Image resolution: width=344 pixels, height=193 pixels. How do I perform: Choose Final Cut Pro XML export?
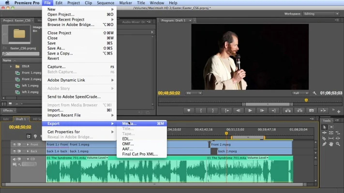[x=142, y=154]
